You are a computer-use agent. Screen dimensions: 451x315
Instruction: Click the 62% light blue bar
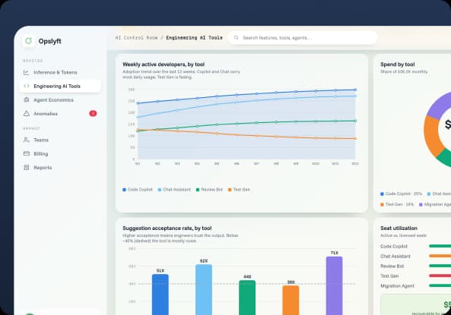click(x=204, y=290)
